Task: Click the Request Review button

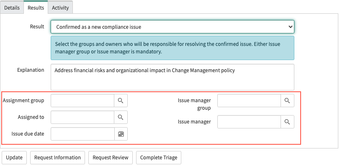Action: [111, 158]
